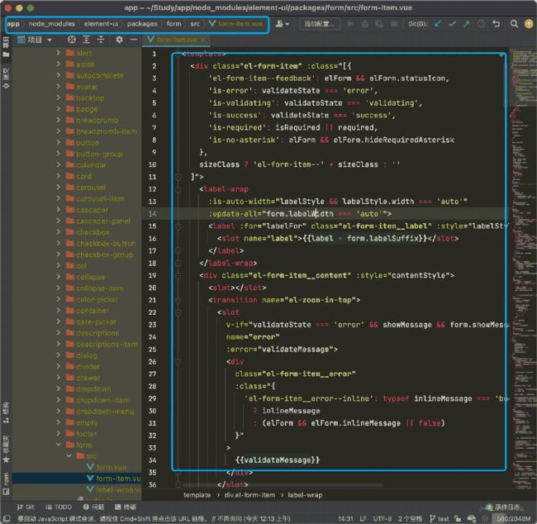Viewport: 537px width, 524px height.
Task: Click the memory indicator in status bar
Action: 514,519
